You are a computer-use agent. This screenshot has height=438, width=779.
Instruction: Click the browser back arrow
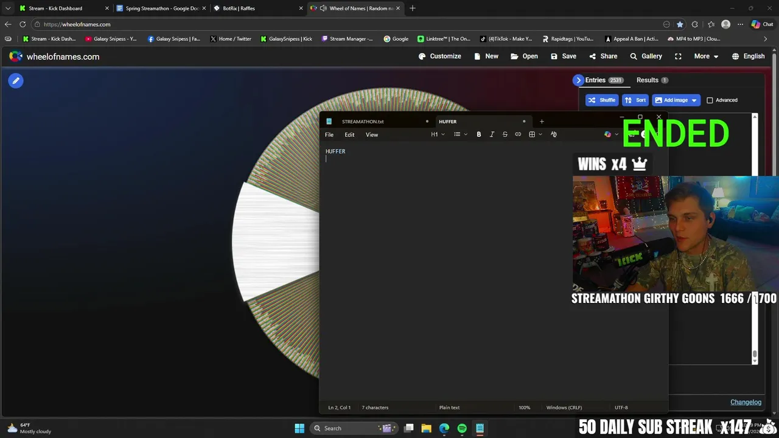point(8,24)
